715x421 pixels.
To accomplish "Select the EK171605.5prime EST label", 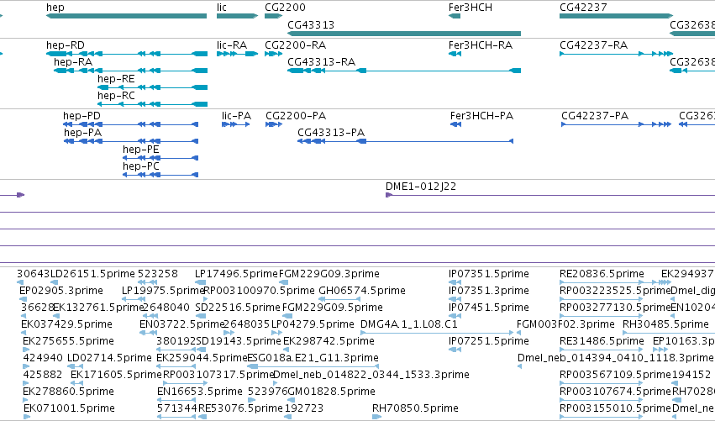I will pyautogui.click(x=116, y=375).
